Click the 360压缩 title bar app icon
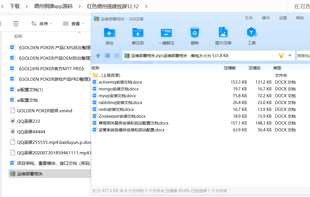Screen dimensions: 310x197 coord(96,18)
